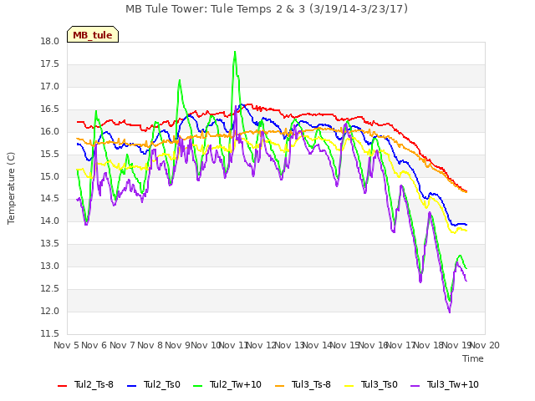Click the MB_tule annotation label
This screenshot has width=535, height=401.
coord(93,34)
